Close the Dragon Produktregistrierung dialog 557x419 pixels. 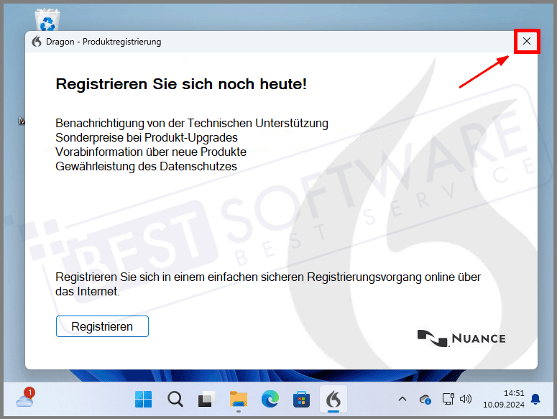click(x=527, y=41)
